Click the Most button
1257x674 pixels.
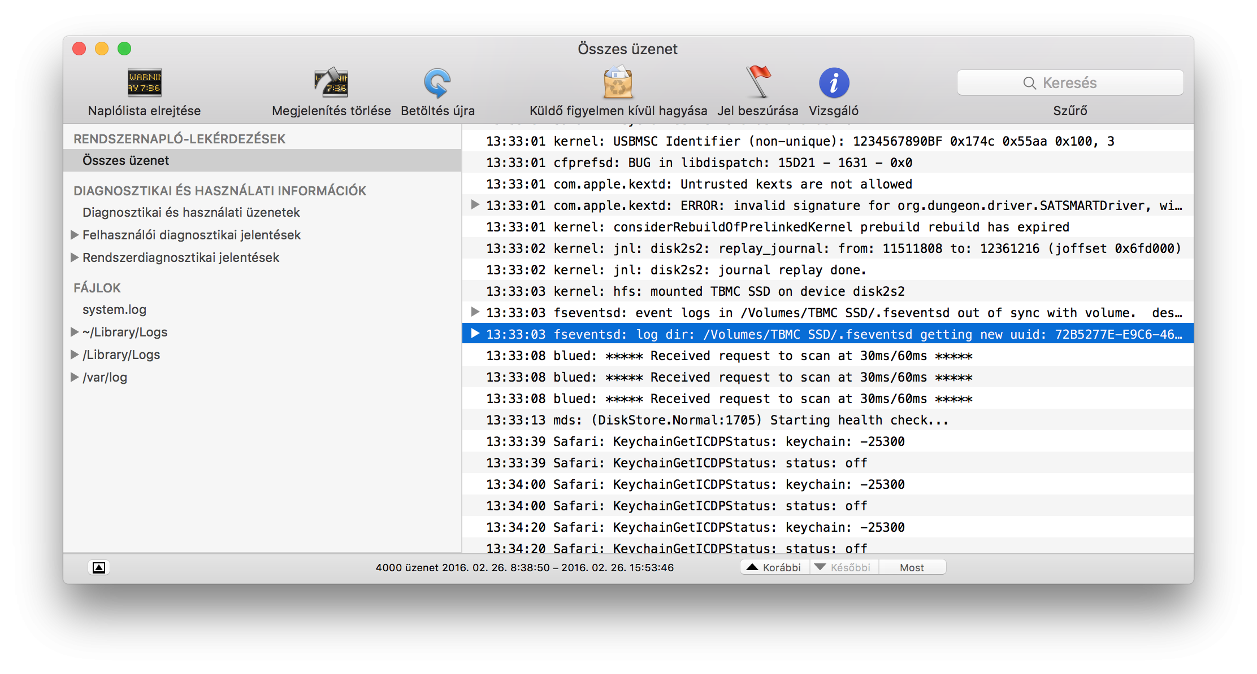(912, 567)
